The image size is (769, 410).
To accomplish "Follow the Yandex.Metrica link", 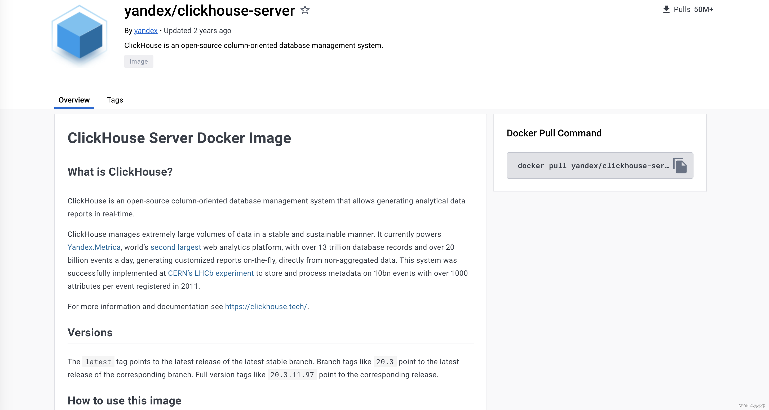I will (x=94, y=247).
